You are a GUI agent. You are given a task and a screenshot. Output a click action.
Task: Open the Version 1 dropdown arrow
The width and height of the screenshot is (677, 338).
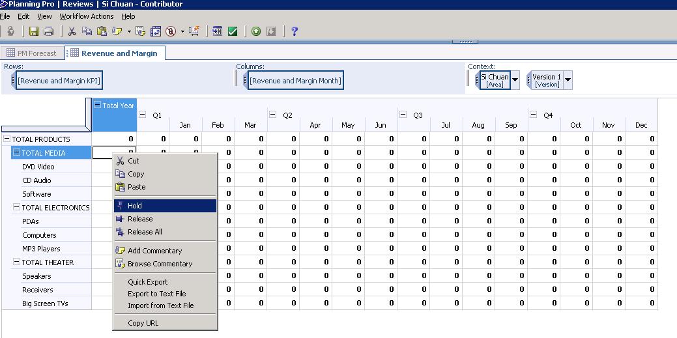[568, 80]
